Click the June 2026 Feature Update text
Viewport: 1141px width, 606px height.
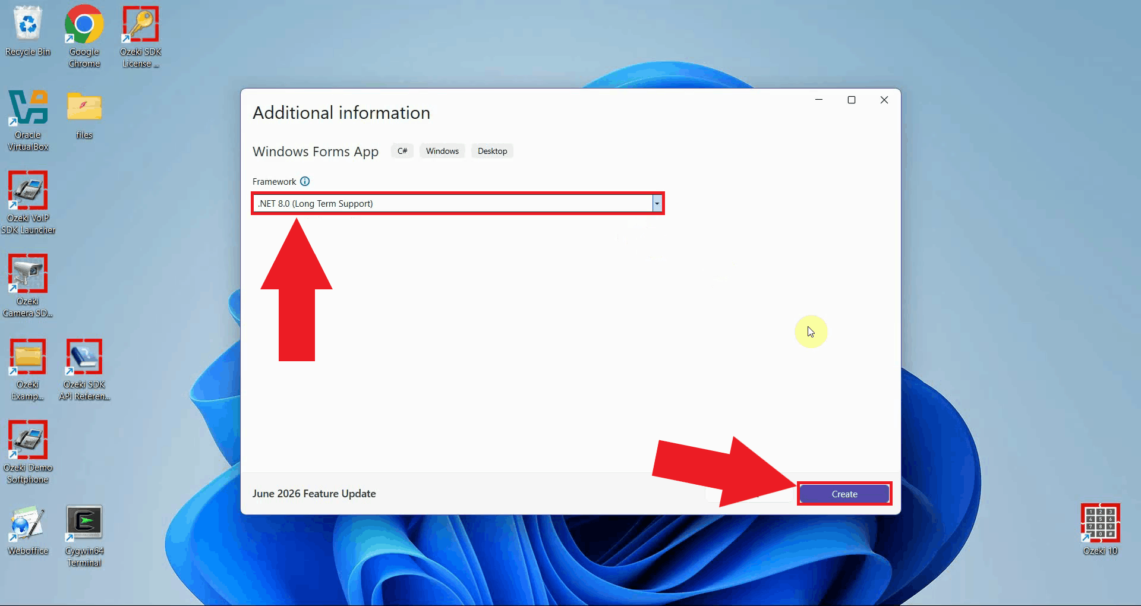pyautogui.click(x=314, y=494)
